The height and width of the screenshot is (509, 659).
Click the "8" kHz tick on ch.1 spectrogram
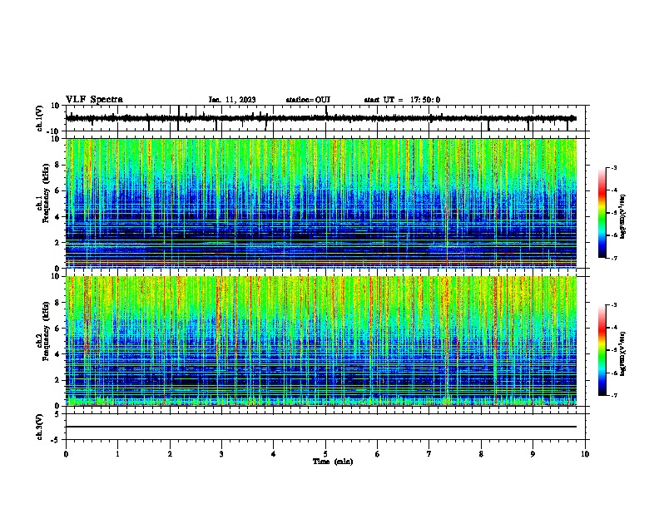click(57, 165)
